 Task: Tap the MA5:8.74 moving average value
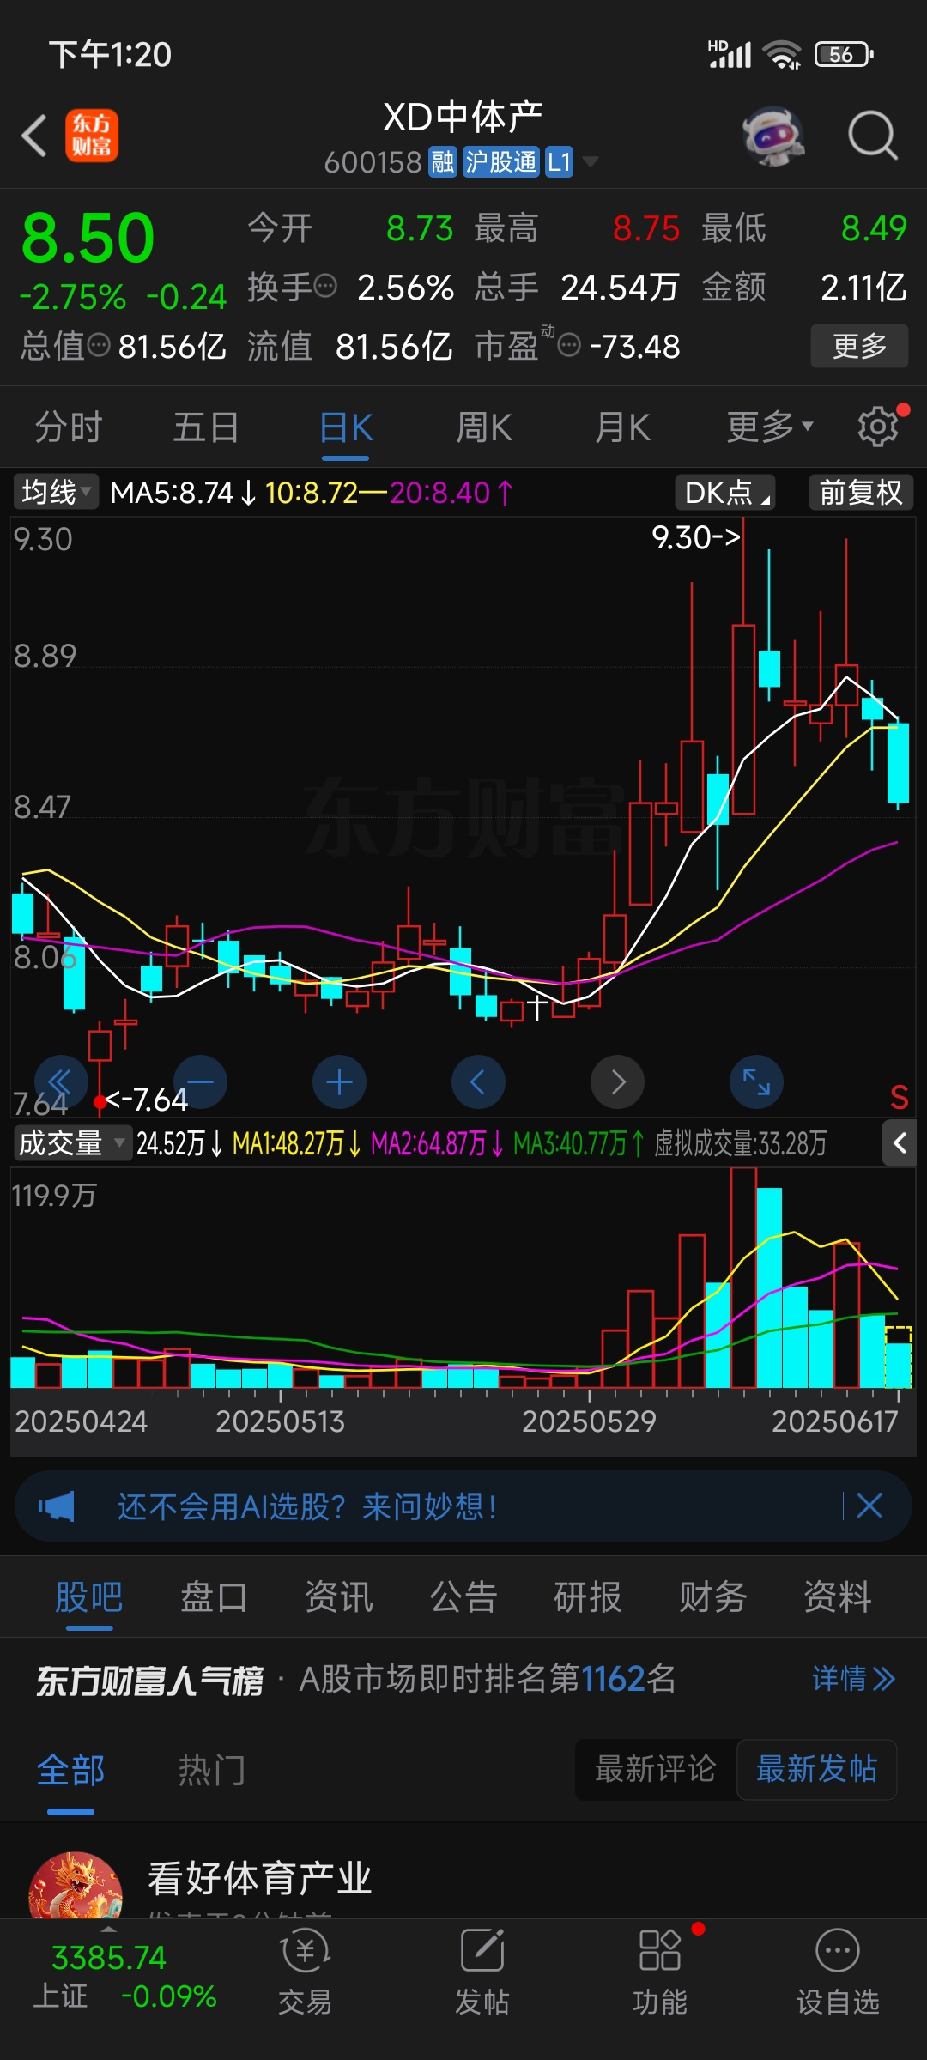click(172, 493)
